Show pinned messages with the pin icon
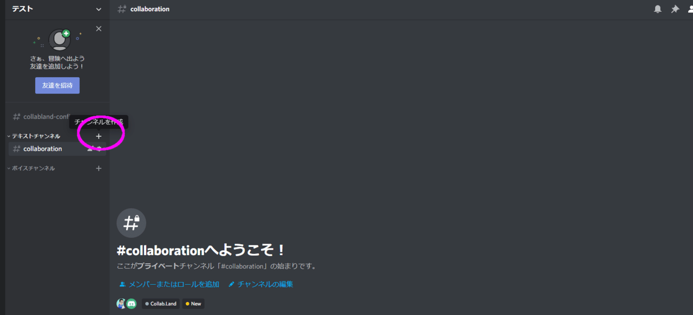This screenshot has height=315, width=693. pos(675,9)
